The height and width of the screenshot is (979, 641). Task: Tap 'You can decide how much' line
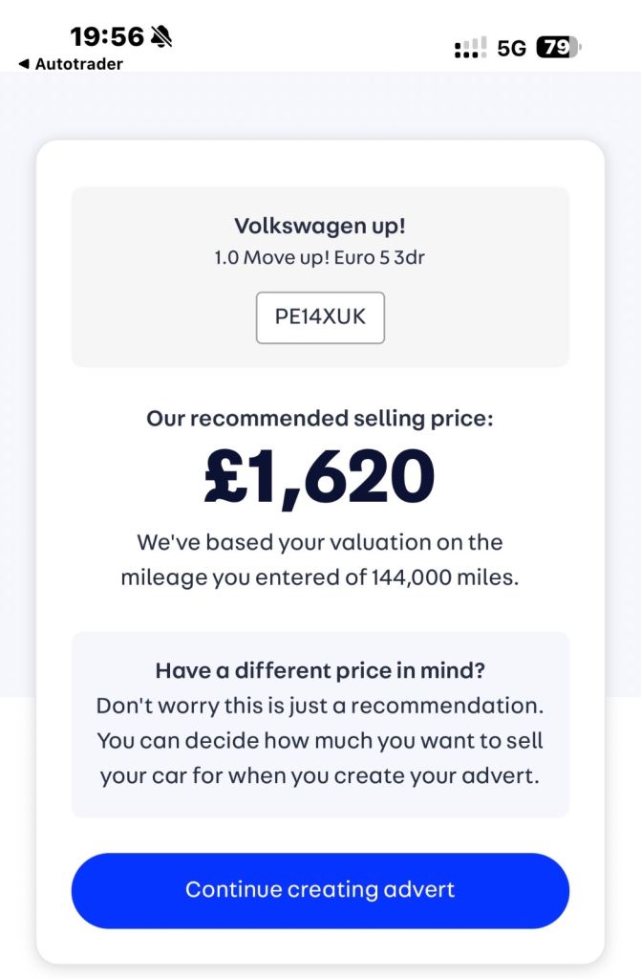pos(320,740)
